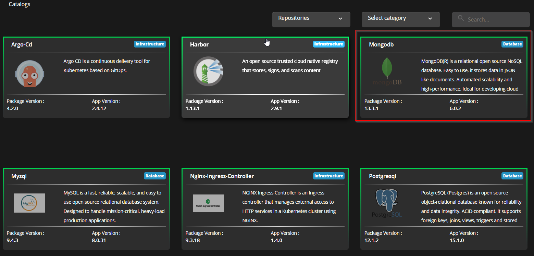The height and width of the screenshot is (256, 534).
Task: Open the Argo-Cd card title
Action: (x=22, y=44)
